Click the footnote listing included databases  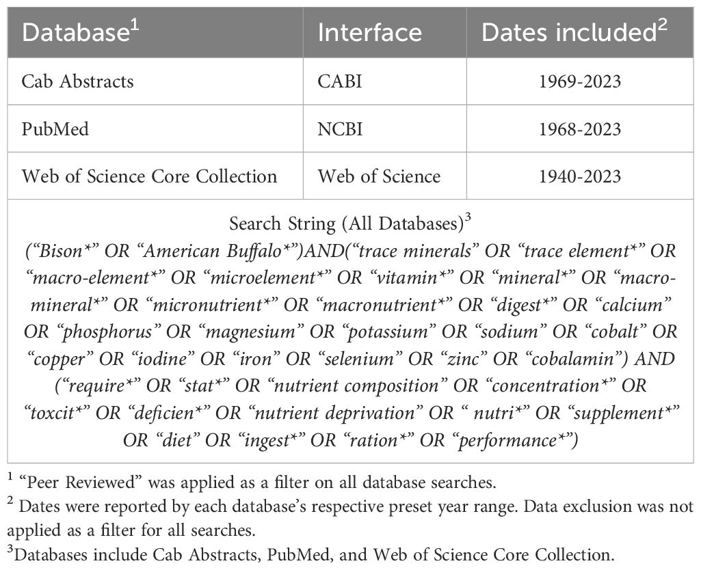point(310,554)
